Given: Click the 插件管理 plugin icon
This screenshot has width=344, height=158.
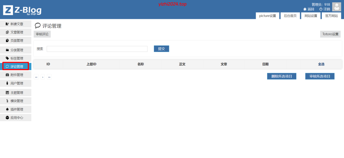Looking at the screenshot, I should [7, 109].
